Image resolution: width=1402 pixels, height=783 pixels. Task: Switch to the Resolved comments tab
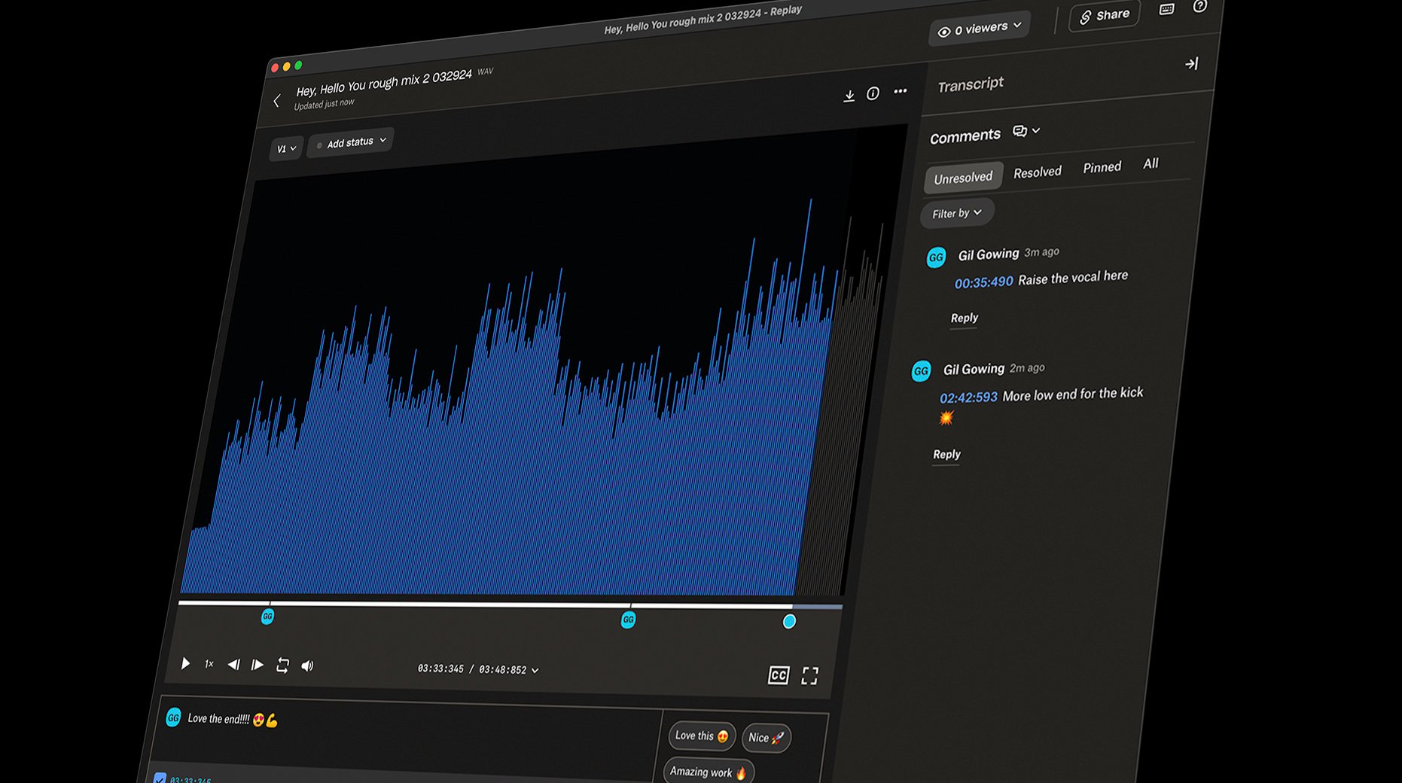pos(1038,172)
